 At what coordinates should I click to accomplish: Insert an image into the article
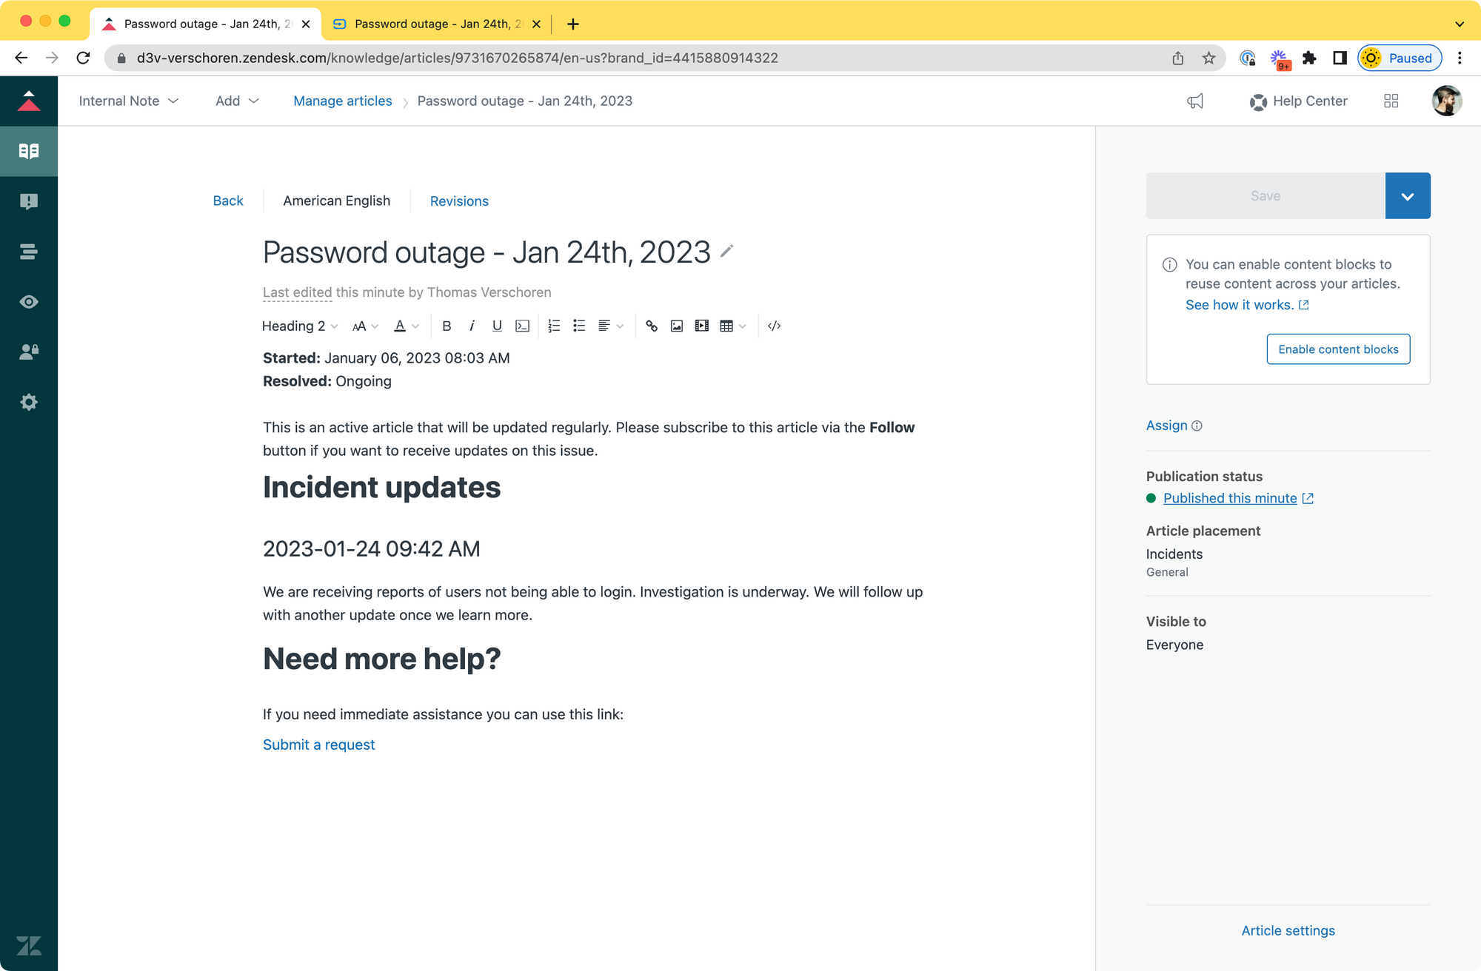(x=677, y=326)
